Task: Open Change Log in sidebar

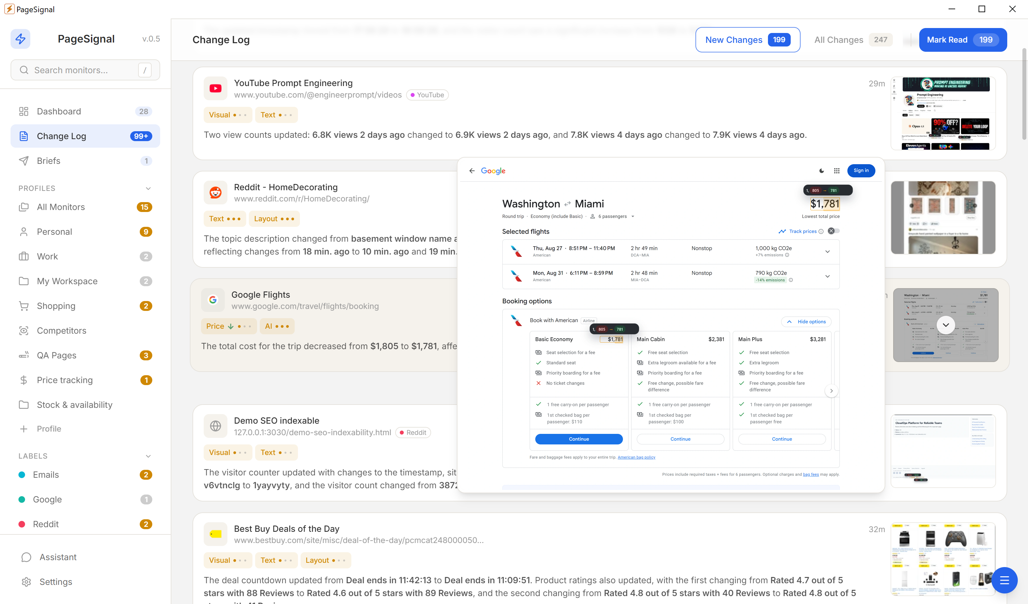Action: [x=85, y=136]
